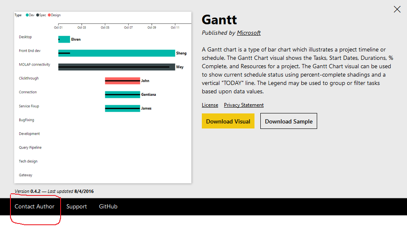The width and height of the screenshot is (407, 226).
Task: Click the teal Dev legend dot
Action: [27, 15]
